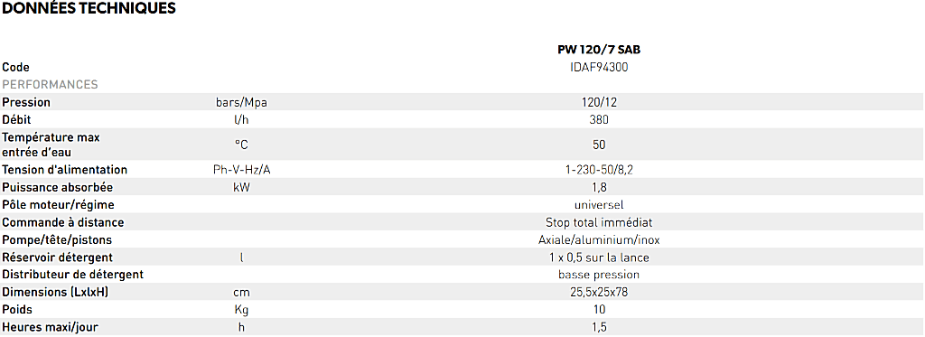Select the Réservoir détergent row label

[x=57, y=257]
